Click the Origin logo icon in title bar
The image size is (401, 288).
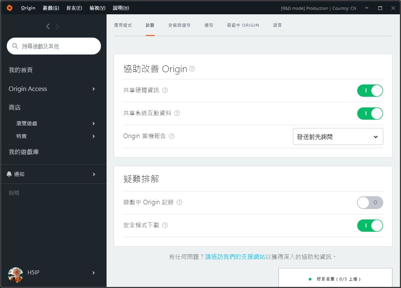[x=9, y=8]
